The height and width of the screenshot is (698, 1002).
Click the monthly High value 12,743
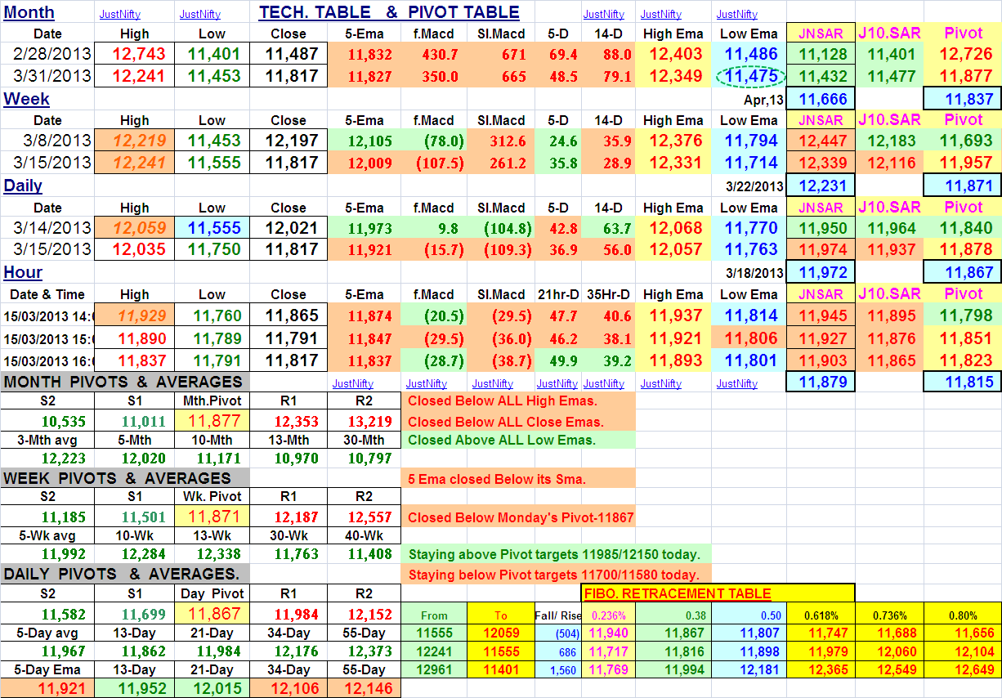(x=135, y=54)
